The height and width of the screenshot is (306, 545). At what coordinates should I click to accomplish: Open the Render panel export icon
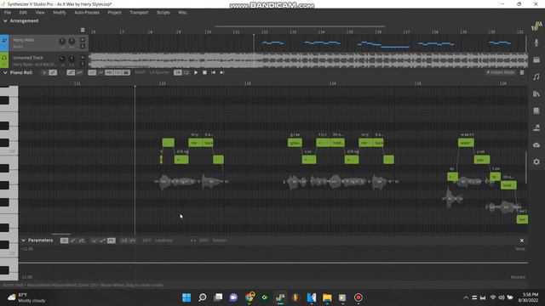coord(536,127)
